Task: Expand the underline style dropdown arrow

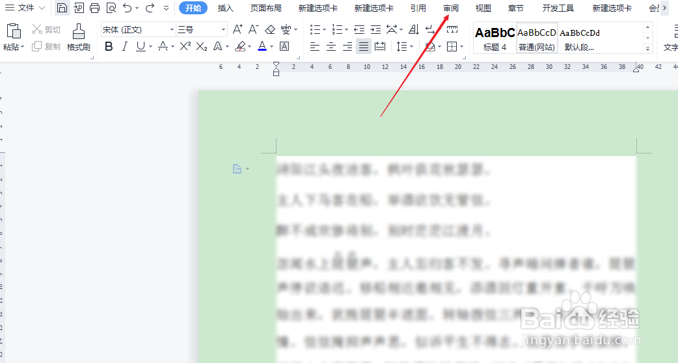Action: (x=150, y=47)
